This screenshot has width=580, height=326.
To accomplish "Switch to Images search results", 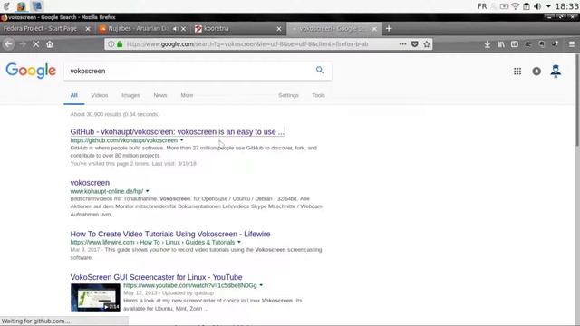I will [130, 95].
